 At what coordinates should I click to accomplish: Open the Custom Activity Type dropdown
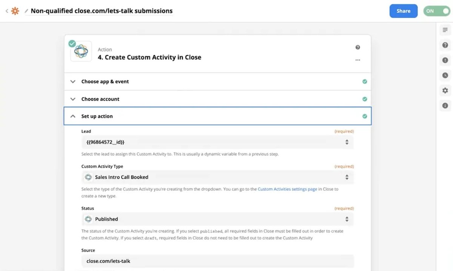218,177
